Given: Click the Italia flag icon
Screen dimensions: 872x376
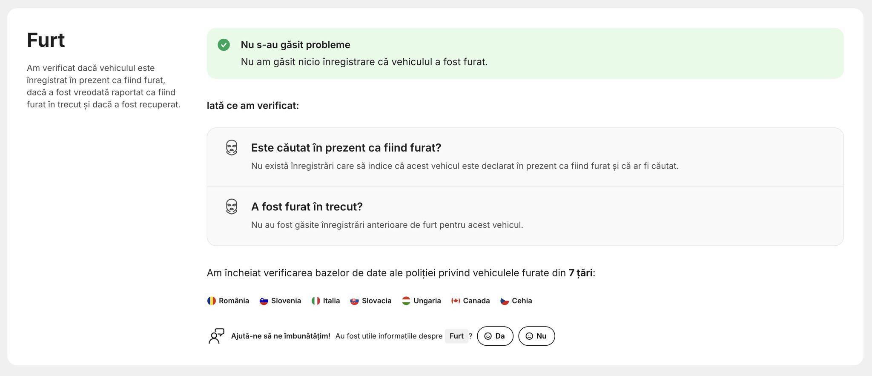Looking at the screenshot, I should 316,301.
